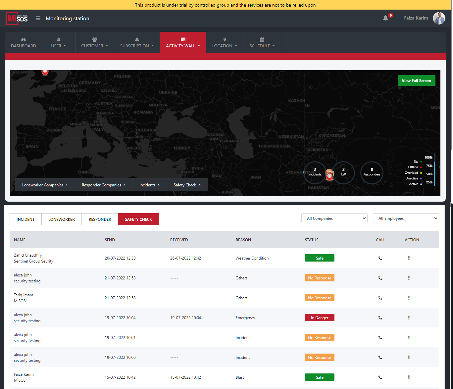
Task: Open action icon for Faiza Karim row
Action: [409, 377]
